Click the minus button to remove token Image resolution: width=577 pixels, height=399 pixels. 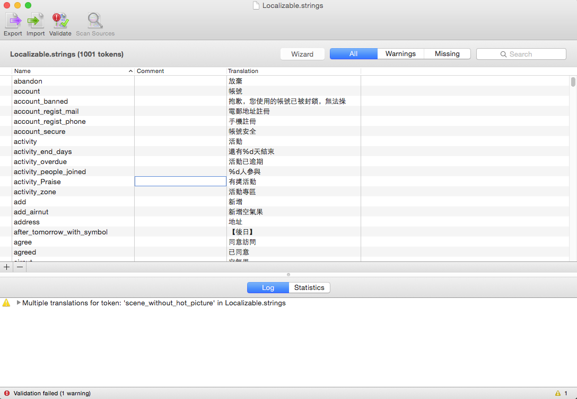(x=20, y=267)
